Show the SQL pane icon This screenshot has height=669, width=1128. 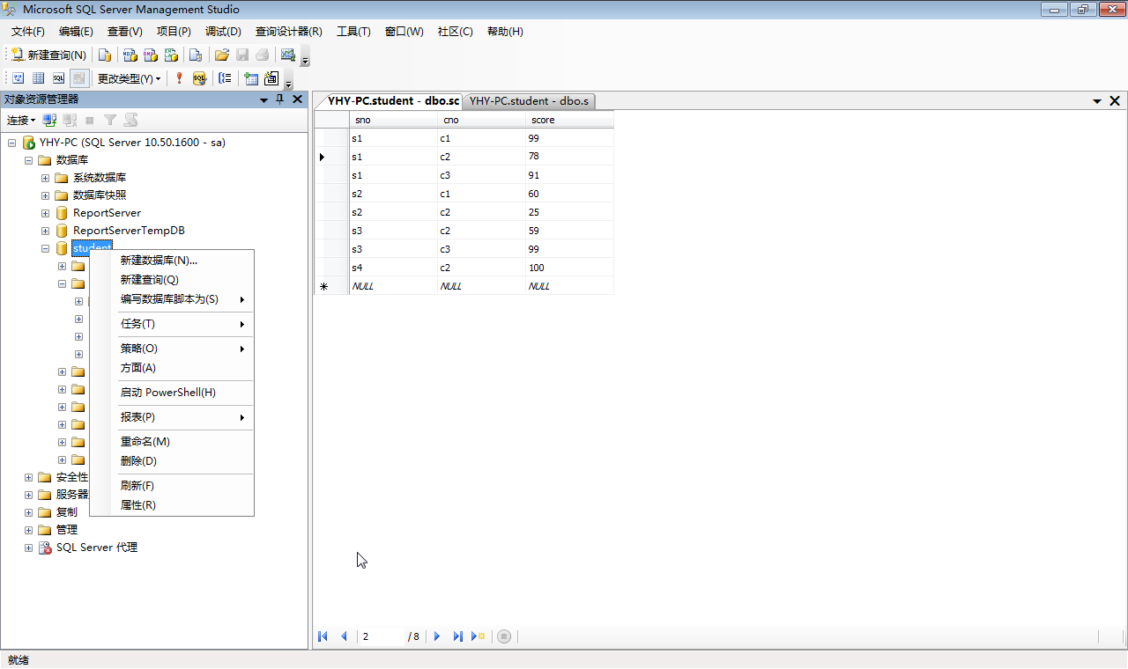tap(59, 78)
